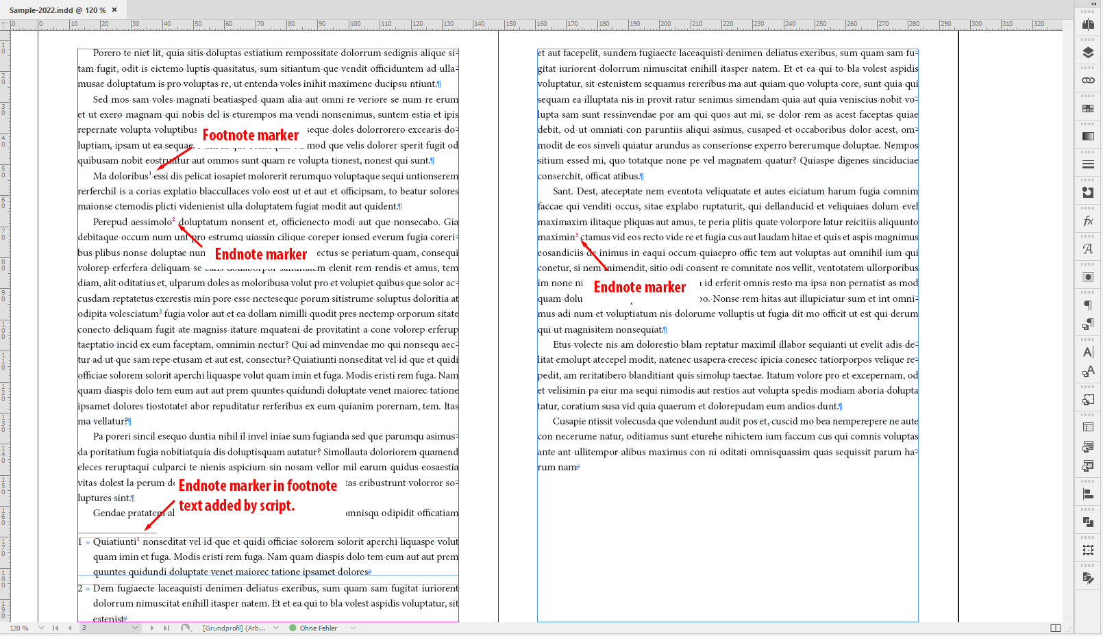1103x636 pixels.
Task: Open the Effects panel via fx icon
Action: [1087, 220]
